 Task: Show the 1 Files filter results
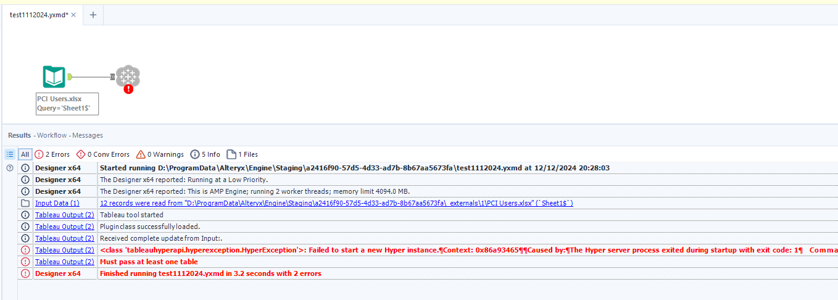243,154
